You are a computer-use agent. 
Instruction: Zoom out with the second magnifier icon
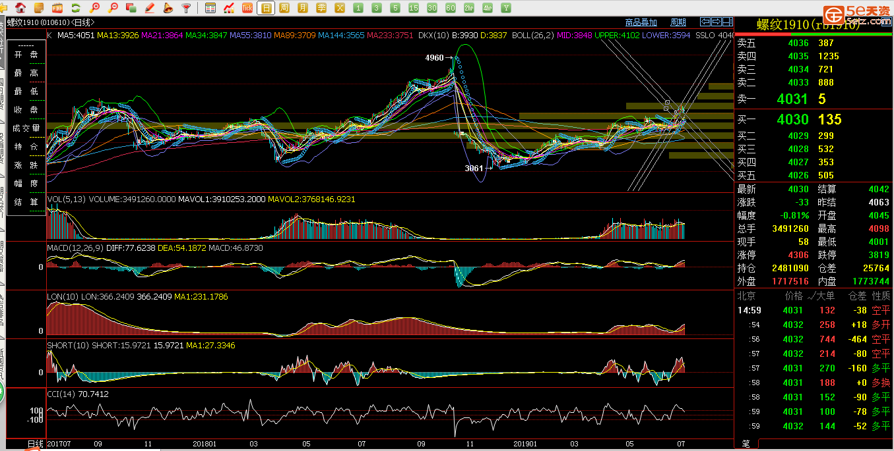113,8
